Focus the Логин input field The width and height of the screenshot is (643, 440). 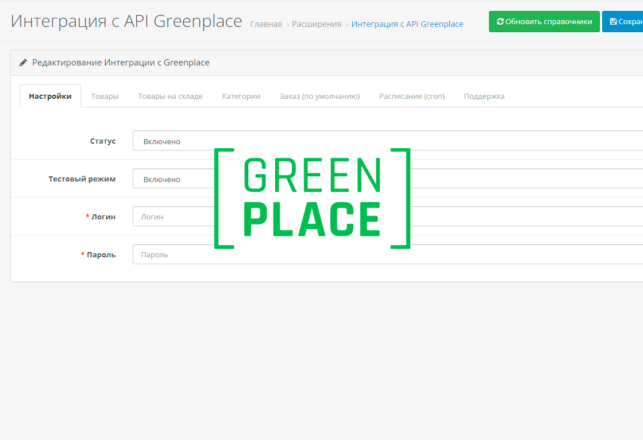click(x=388, y=217)
